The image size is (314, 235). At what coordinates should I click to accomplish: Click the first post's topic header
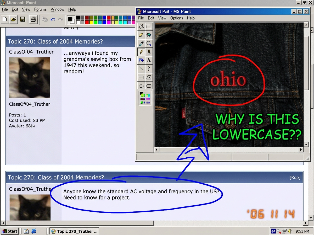(x=71, y=41)
